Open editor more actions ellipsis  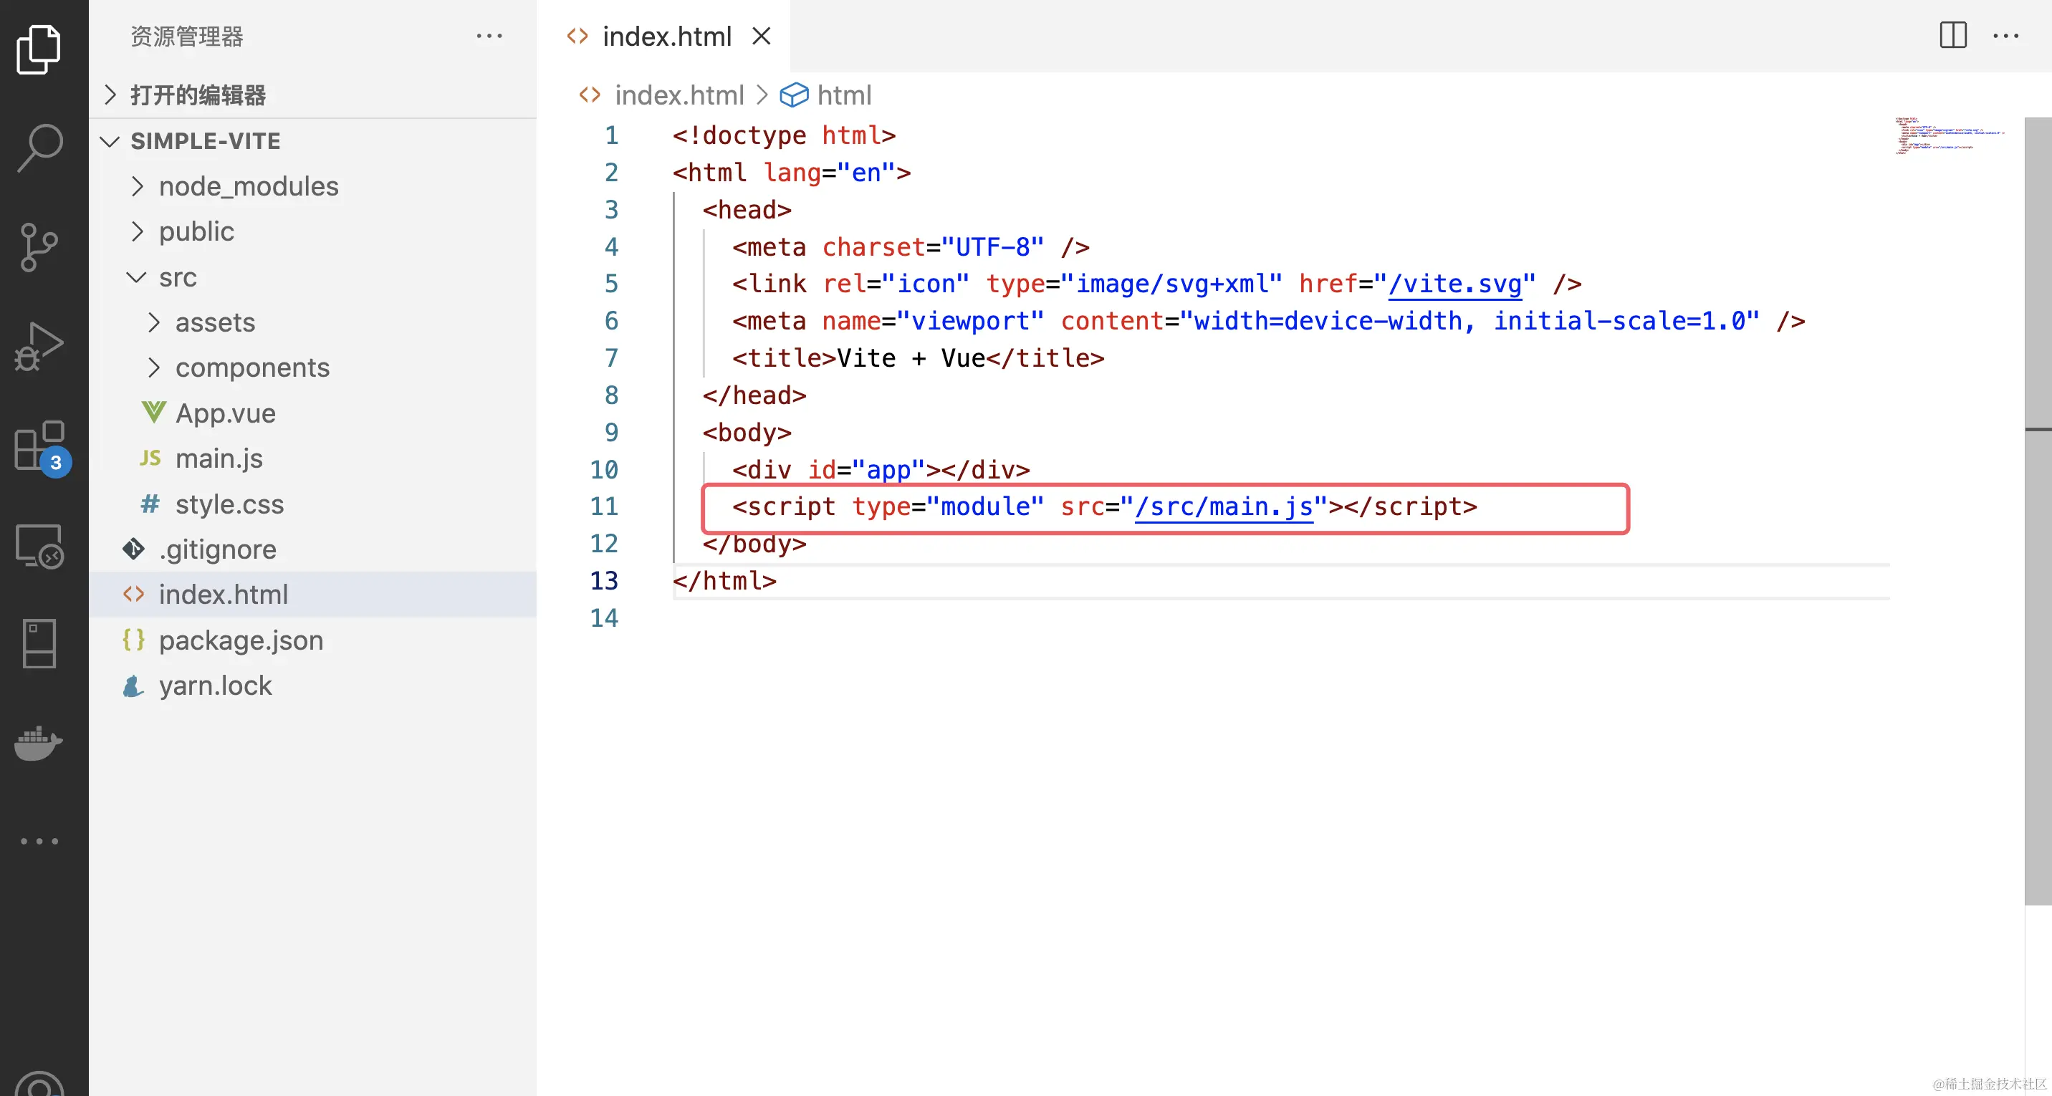[x=2006, y=36]
